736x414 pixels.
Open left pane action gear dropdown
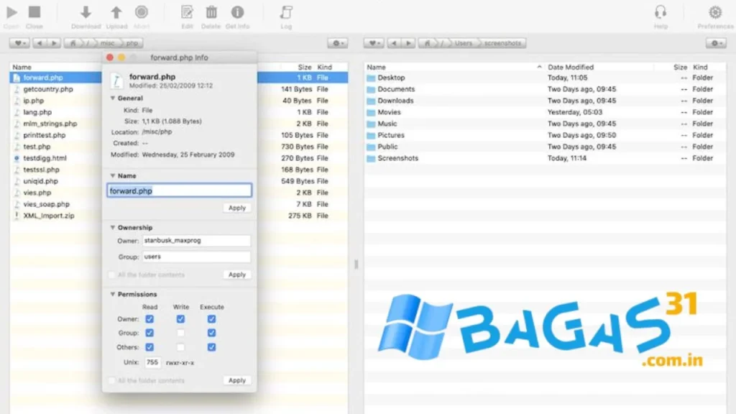pos(338,43)
